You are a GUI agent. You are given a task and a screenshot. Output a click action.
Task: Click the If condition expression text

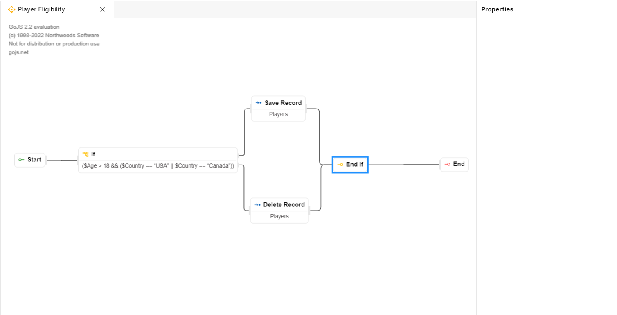click(x=158, y=166)
